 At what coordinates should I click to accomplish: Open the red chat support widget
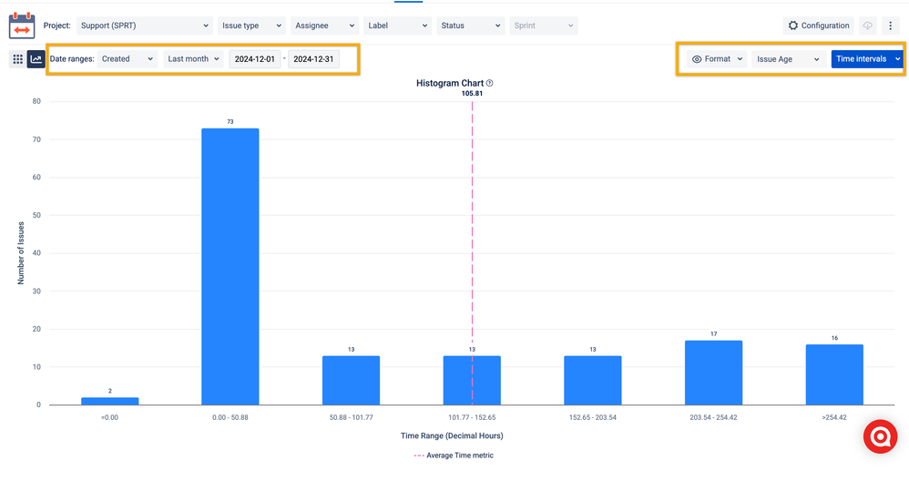coord(880,436)
